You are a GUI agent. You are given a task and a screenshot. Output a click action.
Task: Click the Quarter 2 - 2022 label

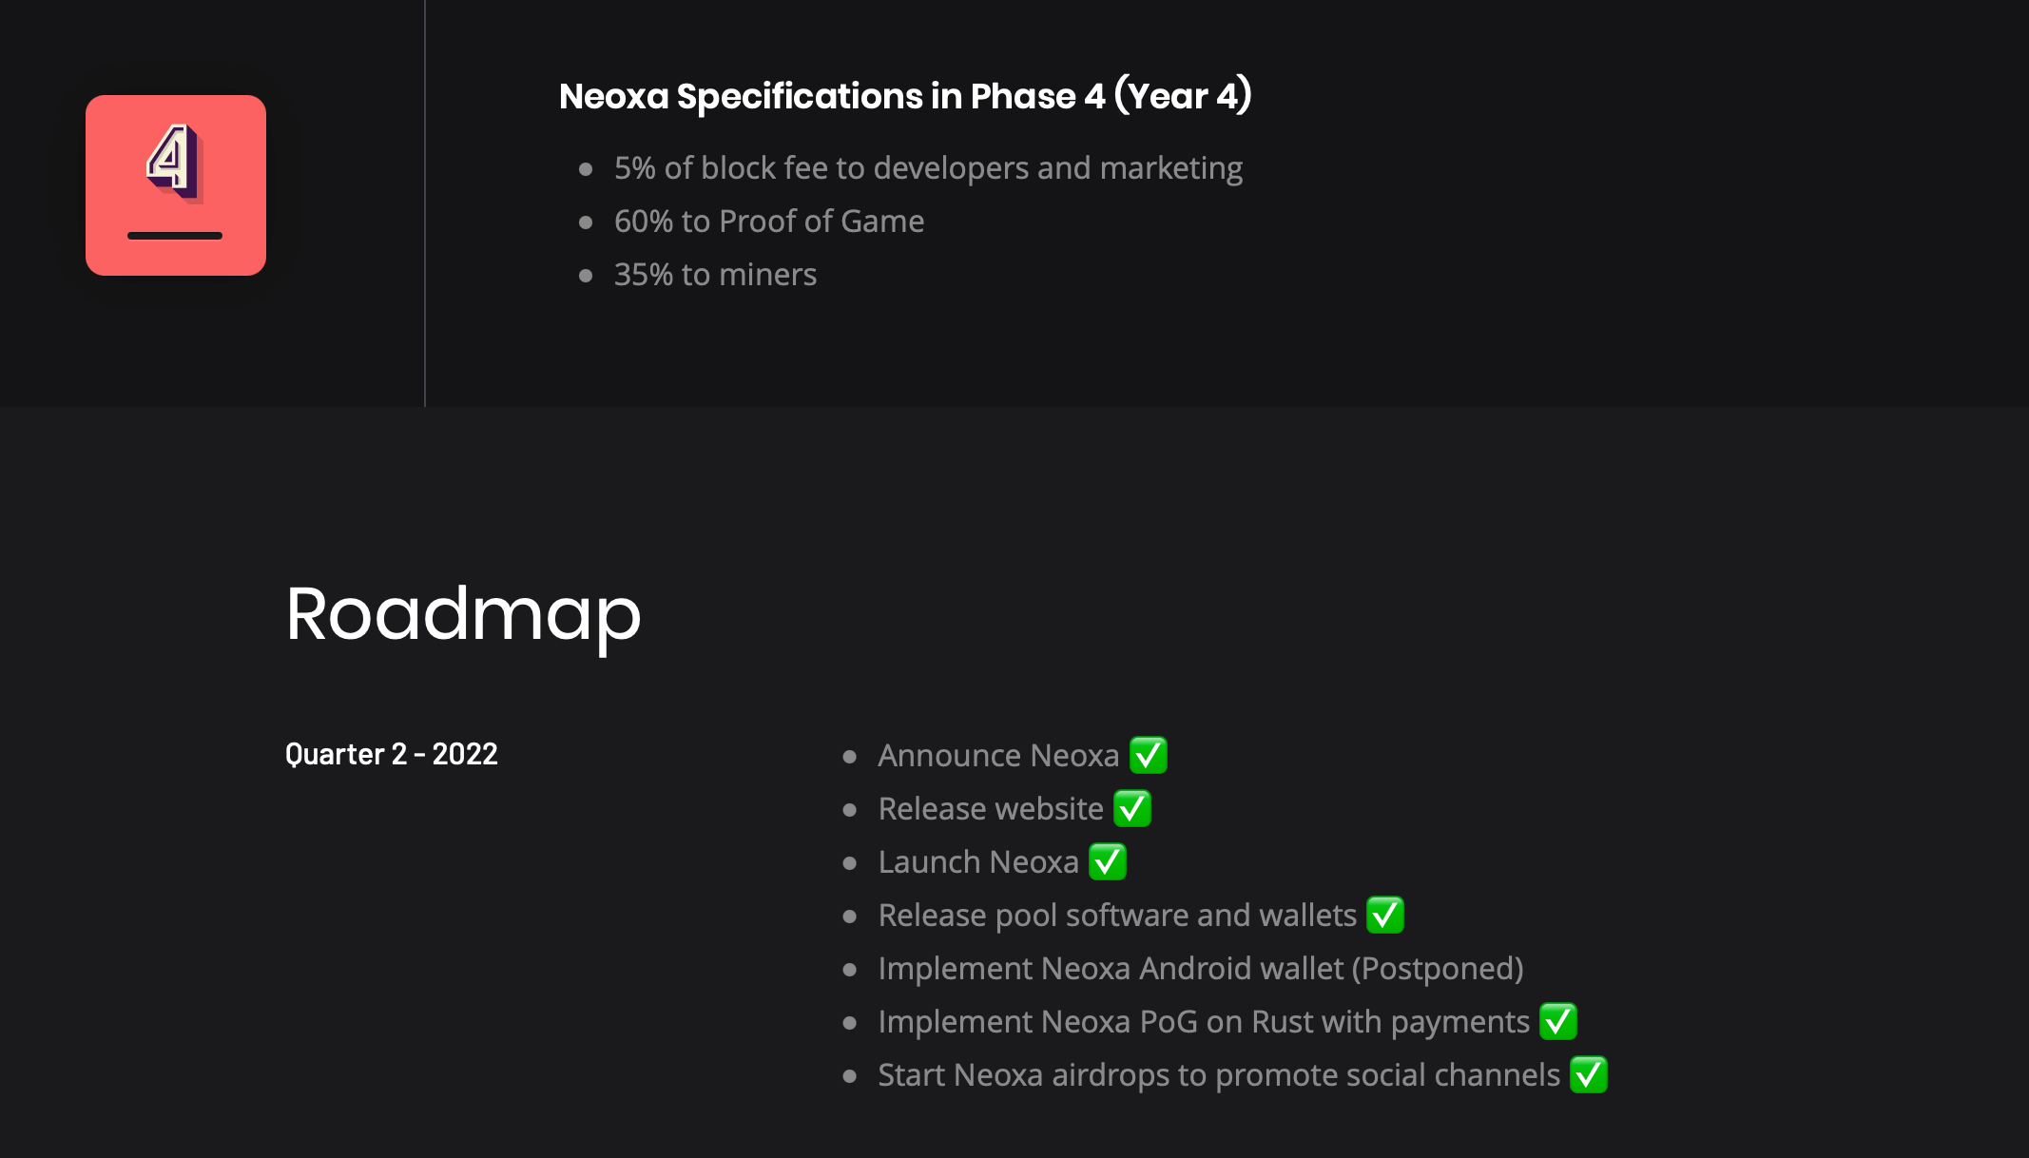(x=391, y=754)
